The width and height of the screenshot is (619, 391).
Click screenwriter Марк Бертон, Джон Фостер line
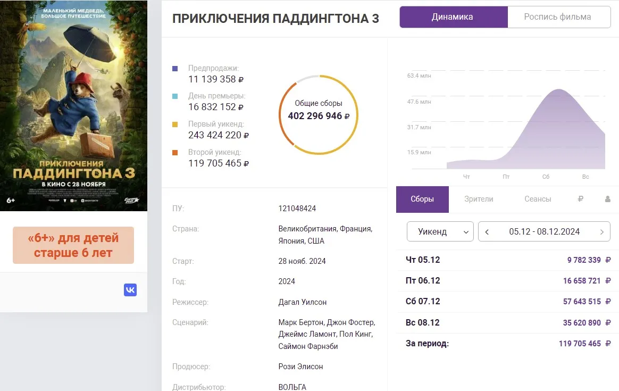click(327, 323)
